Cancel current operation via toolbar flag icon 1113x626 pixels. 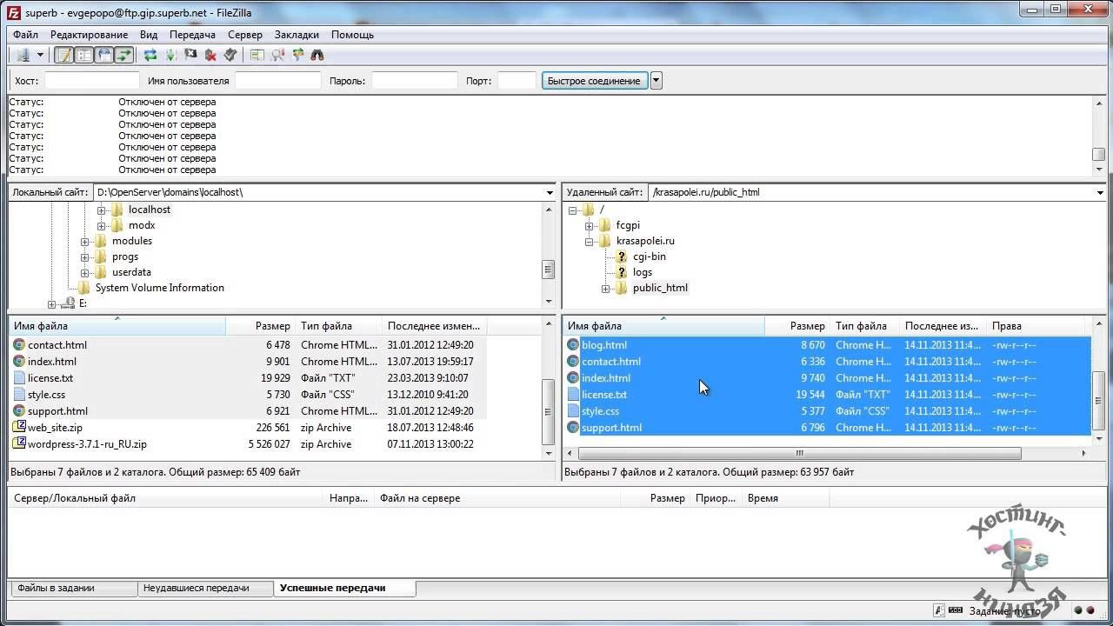pyautogui.click(x=190, y=55)
